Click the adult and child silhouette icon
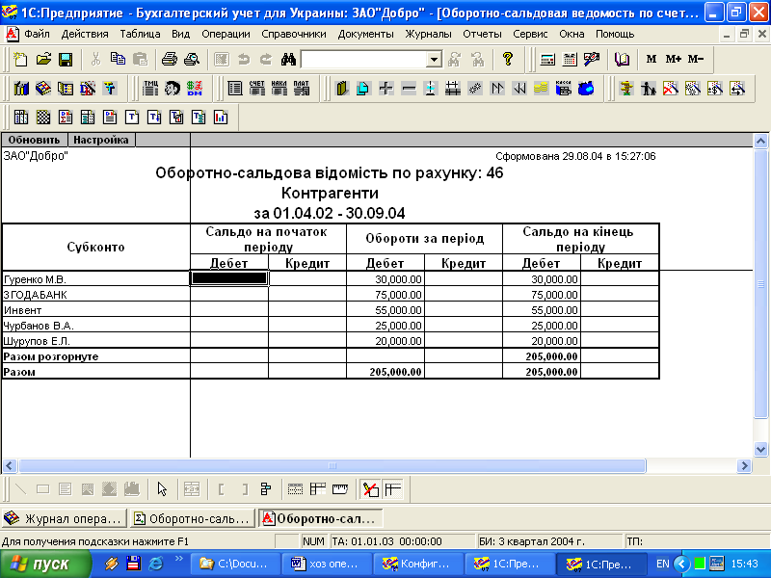Screen dimensions: 771x578 pyautogui.click(x=648, y=89)
